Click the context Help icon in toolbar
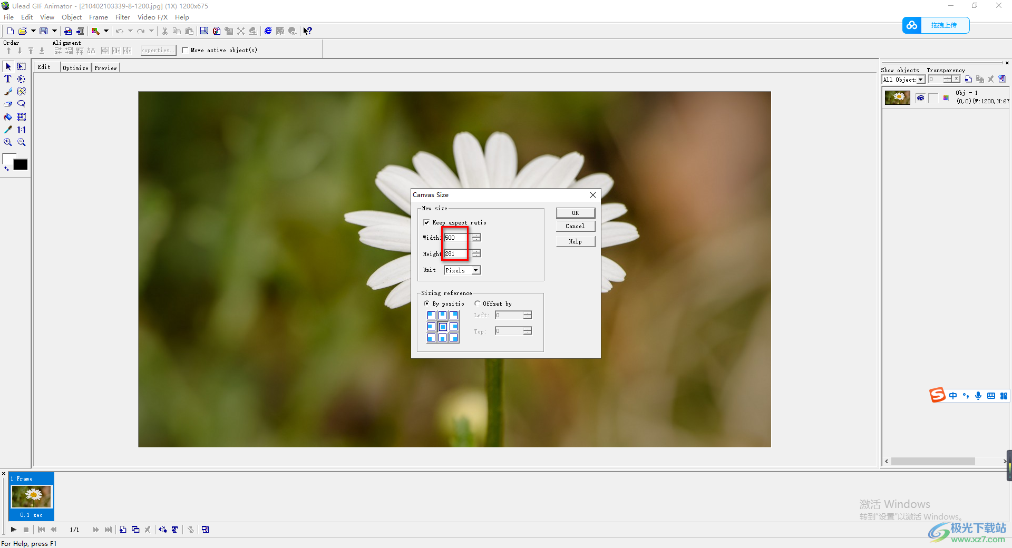Viewport: 1012px width, 548px height. click(308, 31)
